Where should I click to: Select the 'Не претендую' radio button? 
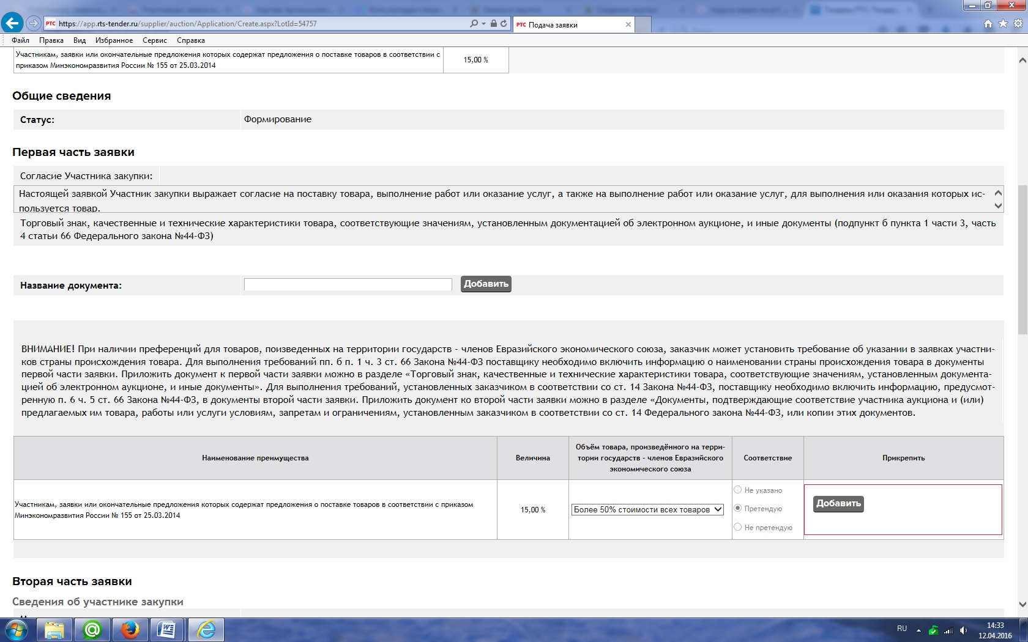click(738, 527)
